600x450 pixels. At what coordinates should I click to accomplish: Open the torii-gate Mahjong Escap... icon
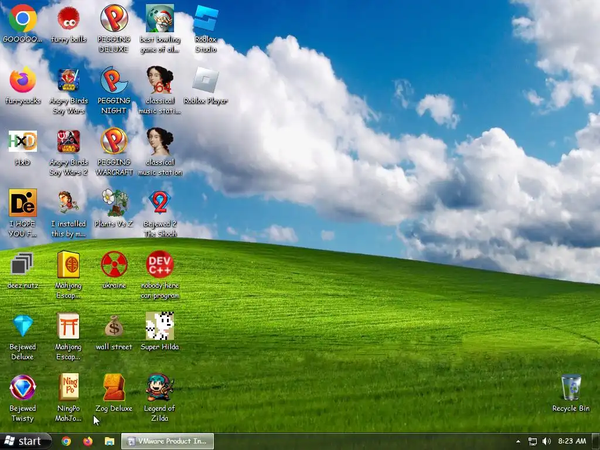(x=69, y=326)
